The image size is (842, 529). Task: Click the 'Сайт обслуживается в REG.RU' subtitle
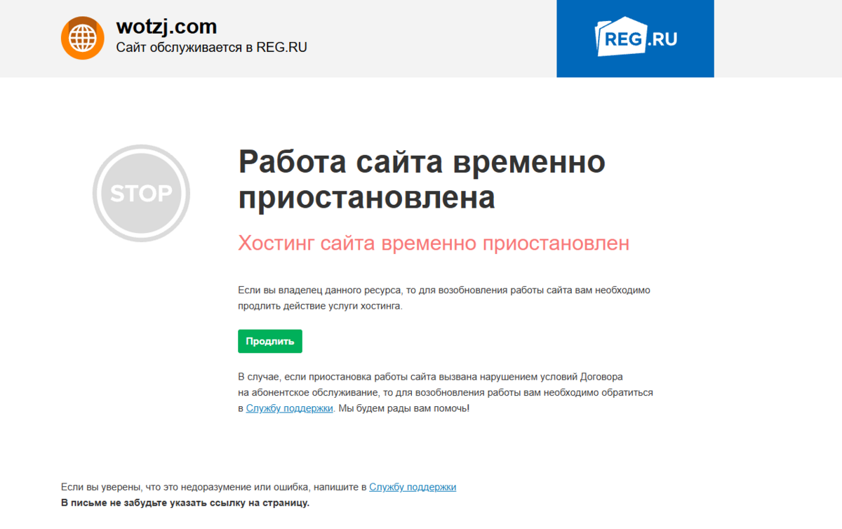(x=211, y=48)
